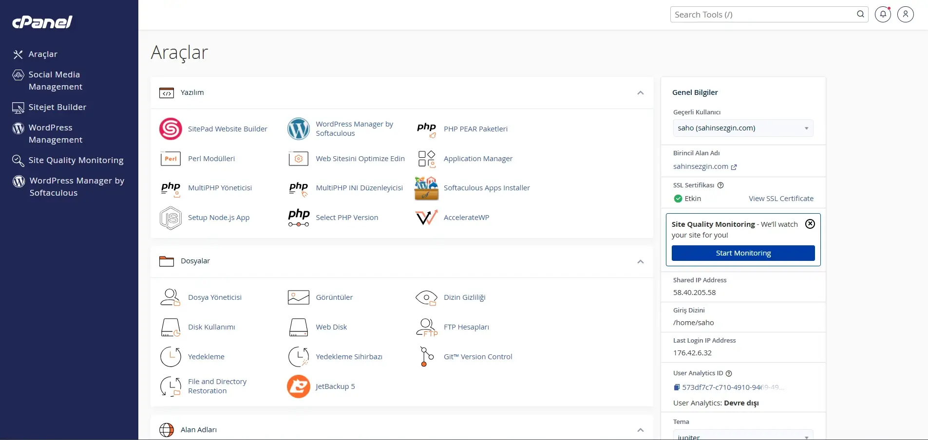Click the Shared IP Address 58.40.205.58

(694, 293)
